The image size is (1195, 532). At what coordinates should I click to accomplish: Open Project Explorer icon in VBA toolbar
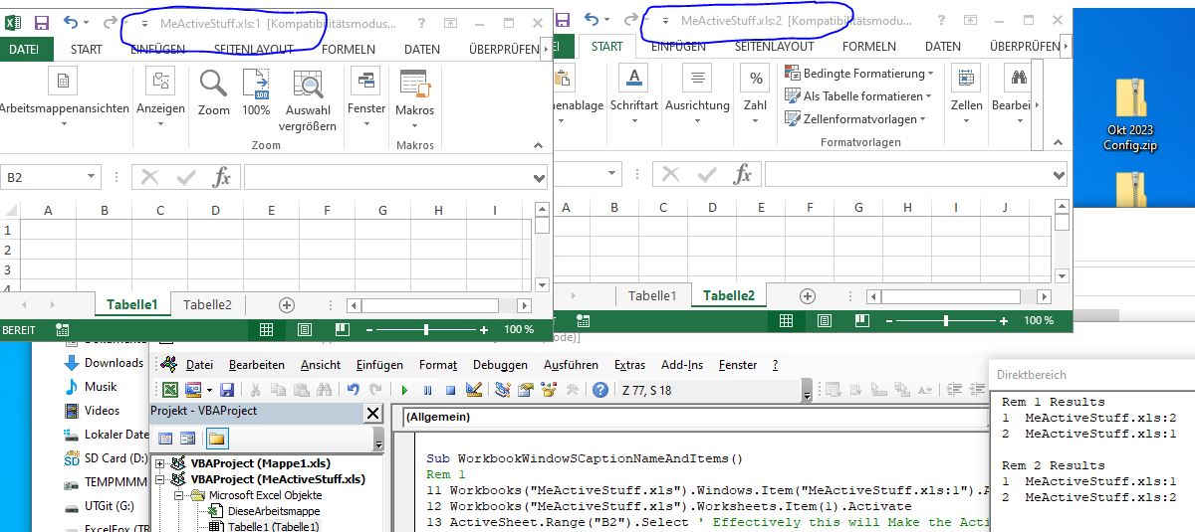coord(503,390)
